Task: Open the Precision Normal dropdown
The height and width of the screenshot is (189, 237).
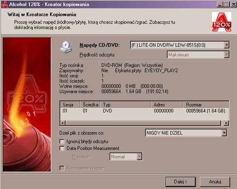Action: pyautogui.click(x=139, y=157)
